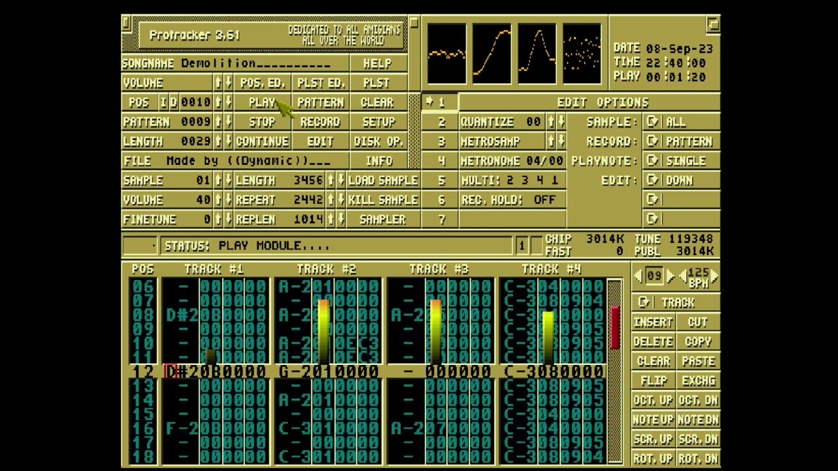838x471 pixels.
Task: Click CONTINUE to resume playback
Action: [x=262, y=141]
